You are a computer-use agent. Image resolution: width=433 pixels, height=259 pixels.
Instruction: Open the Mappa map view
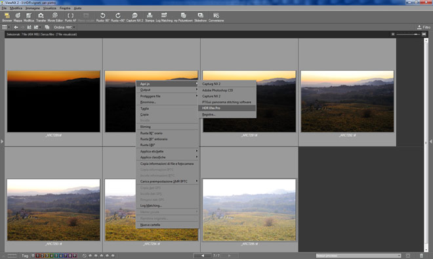click(x=18, y=17)
